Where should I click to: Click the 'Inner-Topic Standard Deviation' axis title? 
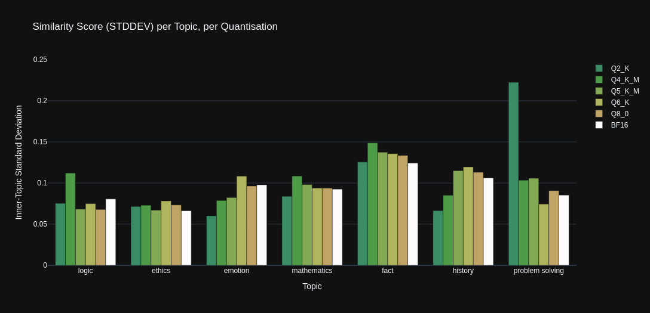point(19,162)
